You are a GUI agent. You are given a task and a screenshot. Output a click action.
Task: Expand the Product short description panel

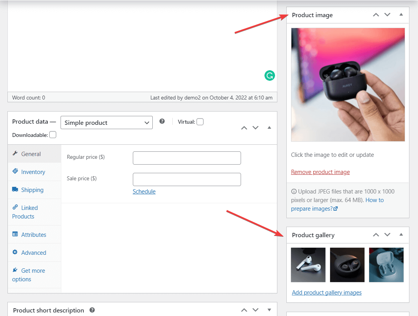click(269, 310)
